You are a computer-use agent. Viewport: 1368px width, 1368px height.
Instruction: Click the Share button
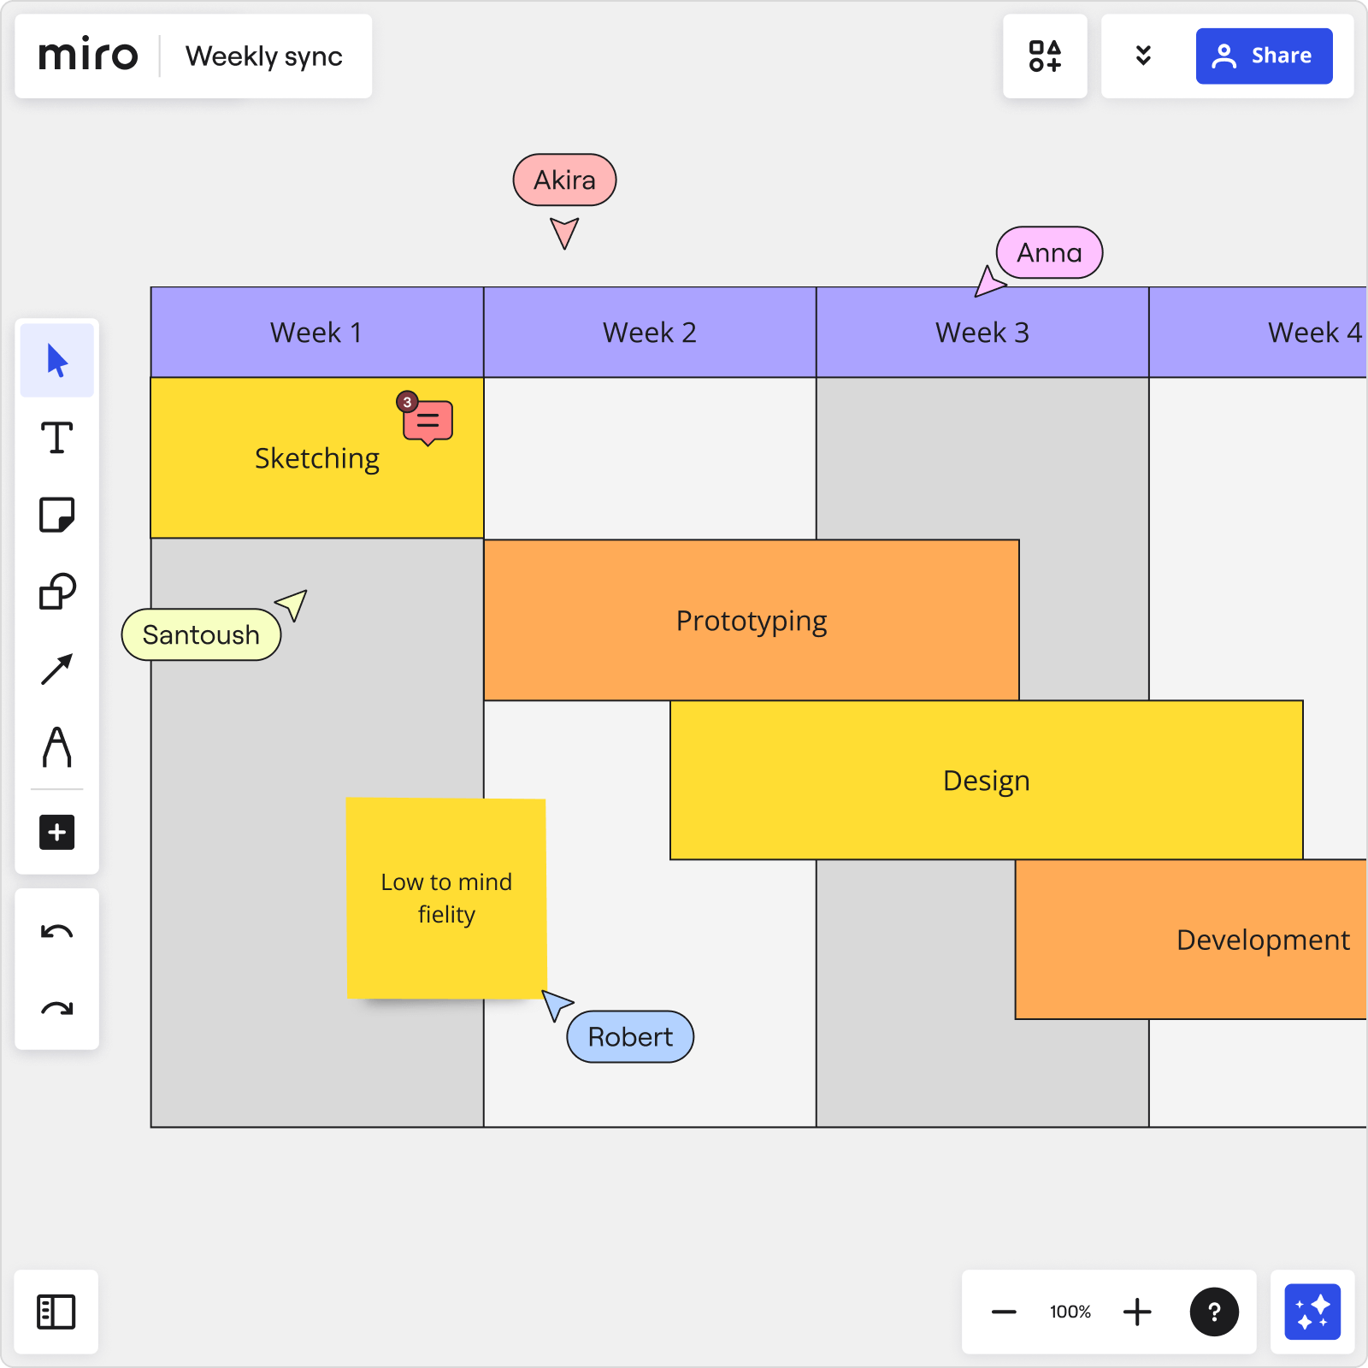point(1264,56)
